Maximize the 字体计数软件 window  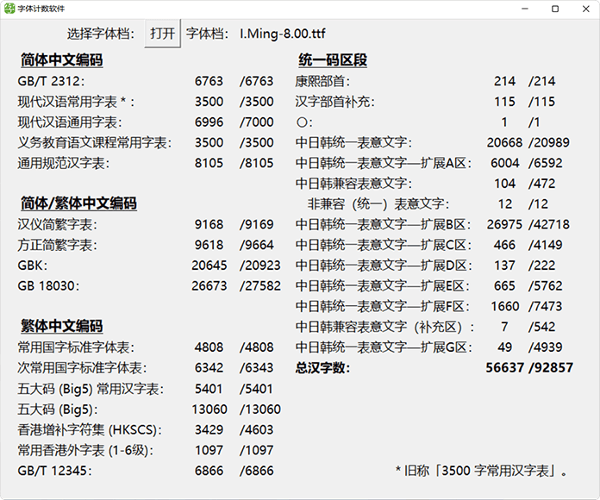555,9
